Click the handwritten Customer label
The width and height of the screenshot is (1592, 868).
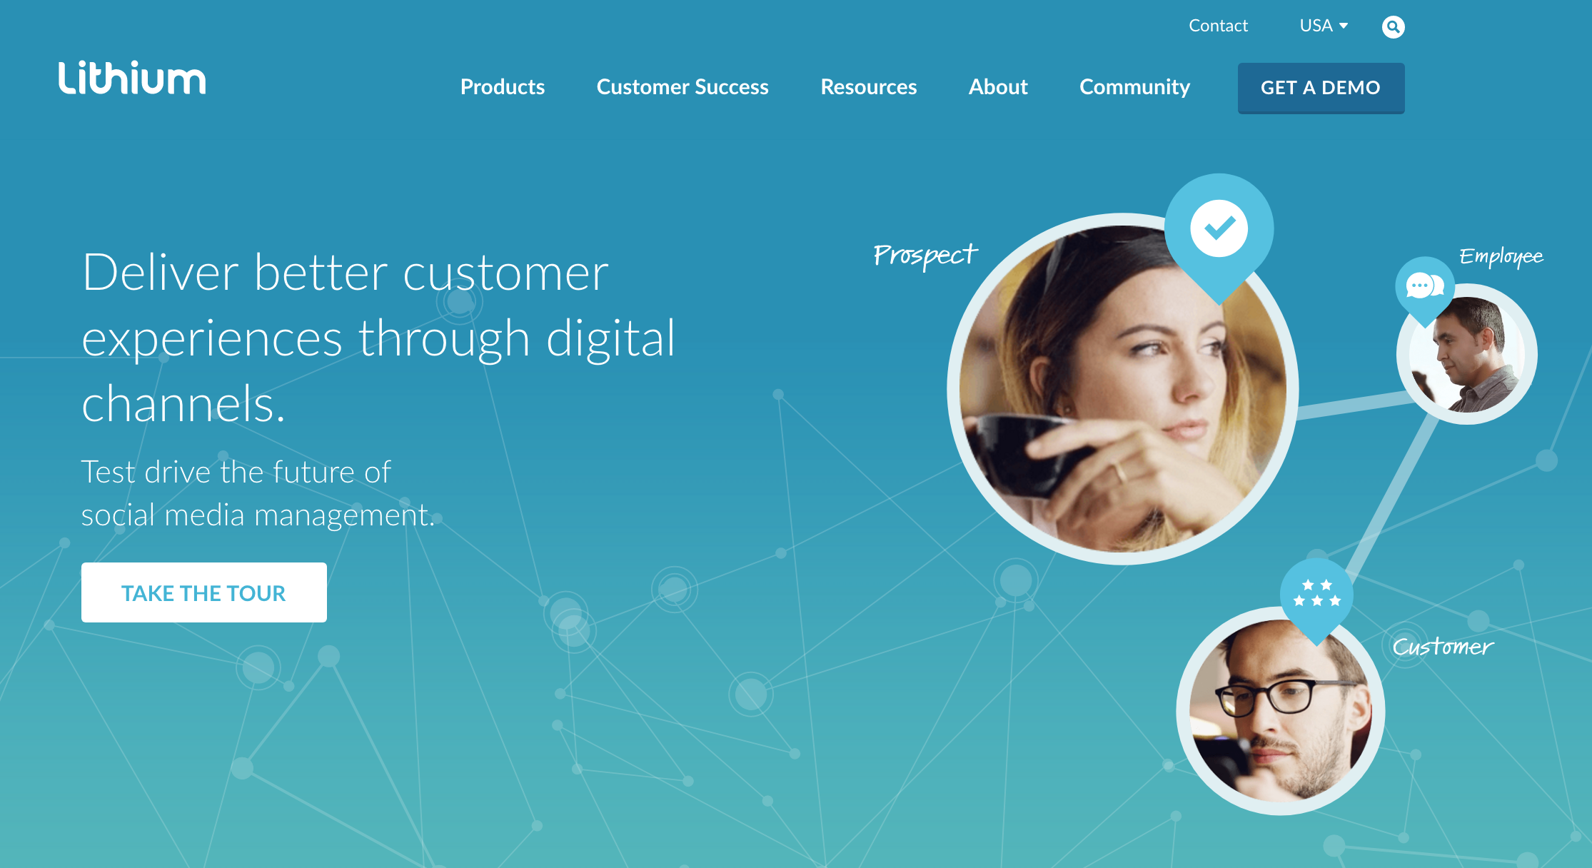click(x=1443, y=647)
